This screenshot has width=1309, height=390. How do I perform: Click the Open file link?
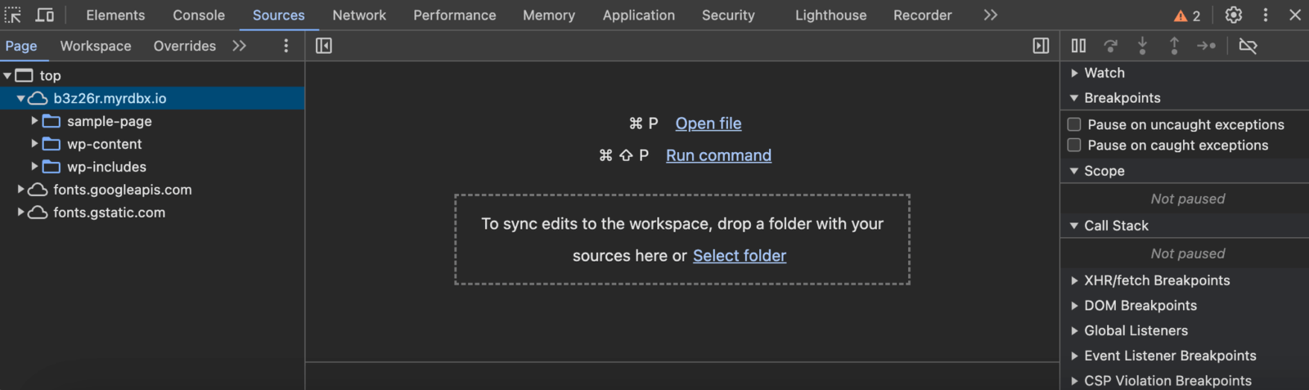[x=708, y=123]
